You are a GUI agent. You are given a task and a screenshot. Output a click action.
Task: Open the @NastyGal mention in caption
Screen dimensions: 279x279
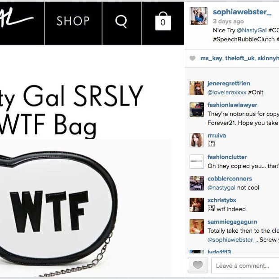click(252, 31)
